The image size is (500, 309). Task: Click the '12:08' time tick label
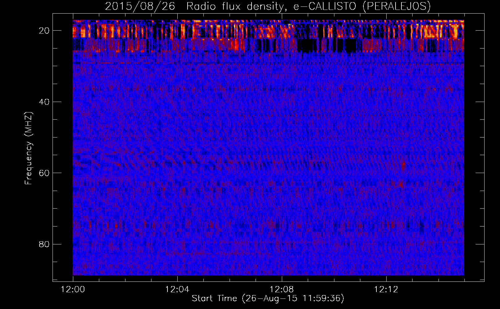pyautogui.click(x=282, y=290)
